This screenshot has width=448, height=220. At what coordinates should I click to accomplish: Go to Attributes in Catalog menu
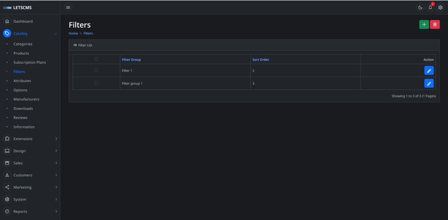tap(22, 81)
